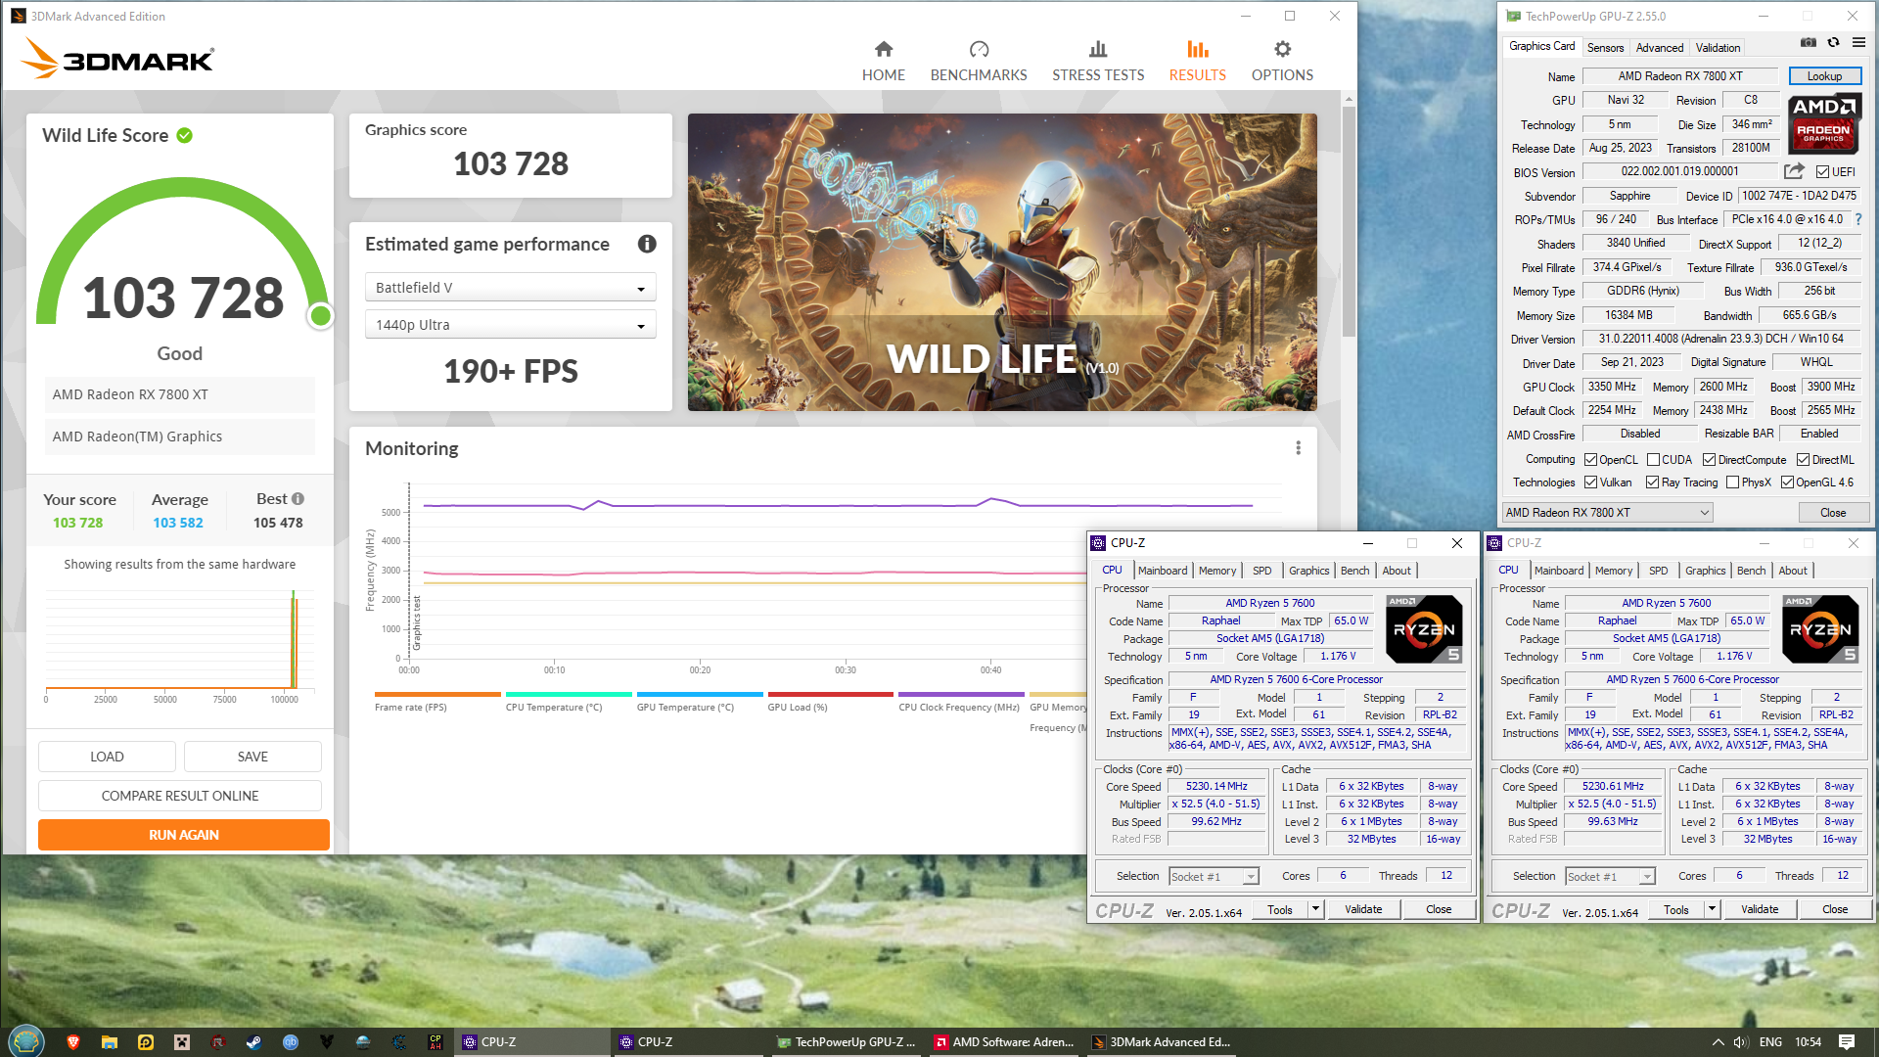Click the GPU Temperature legend color bar
The height and width of the screenshot is (1057, 1879).
point(700,694)
